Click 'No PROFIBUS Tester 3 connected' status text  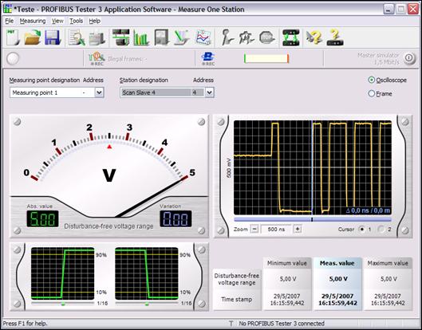pos(282,324)
